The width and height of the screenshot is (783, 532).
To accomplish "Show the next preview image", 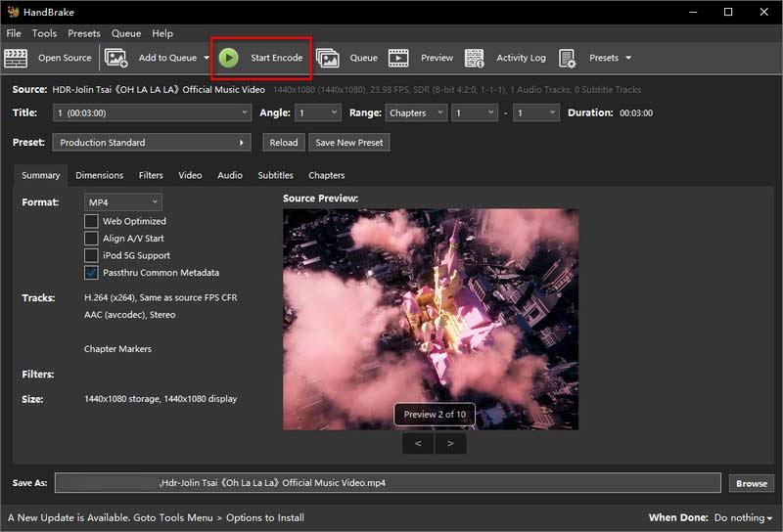I will coord(450,443).
